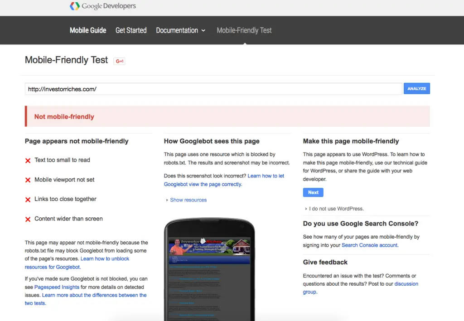Viewport: 464px width, 321px height.
Task: Click red X beside Mobile viewport not set
Action: tap(28, 180)
